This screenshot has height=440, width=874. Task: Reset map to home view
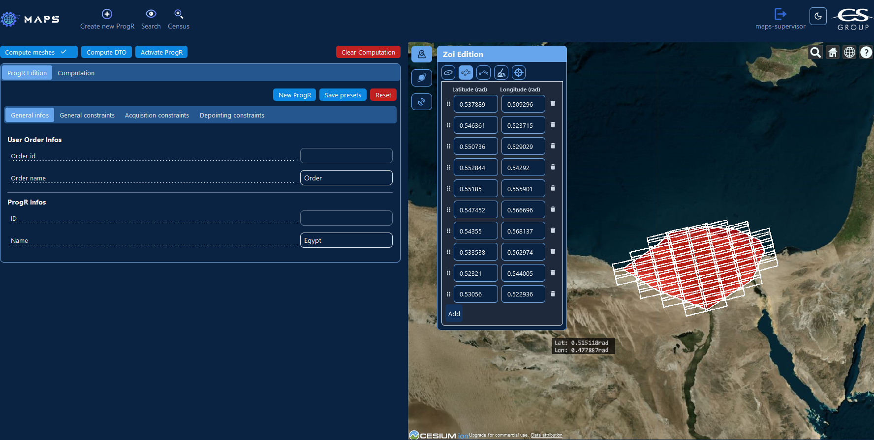(833, 52)
